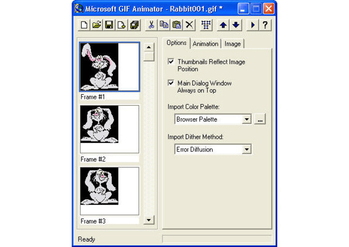Click the Frame #3 label
This screenshot has height=247, width=349.
click(93, 221)
